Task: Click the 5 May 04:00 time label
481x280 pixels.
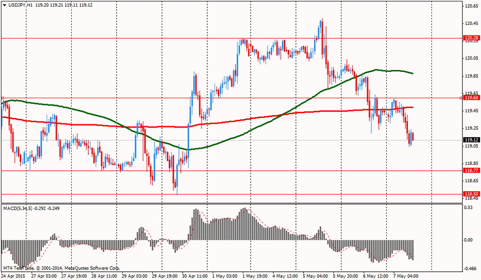Action: tap(315, 276)
